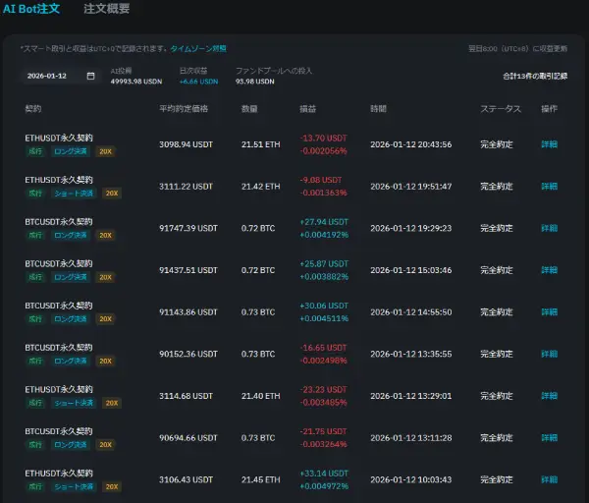View 詳細 of the 19:29:23 BTC order
This screenshot has width=589, height=503.
pyautogui.click(x=549, y=228)
